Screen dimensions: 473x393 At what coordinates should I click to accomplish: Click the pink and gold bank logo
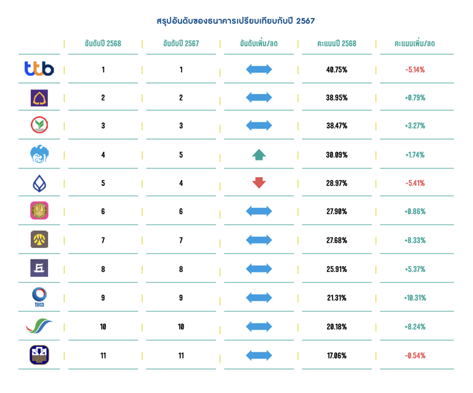39,211
